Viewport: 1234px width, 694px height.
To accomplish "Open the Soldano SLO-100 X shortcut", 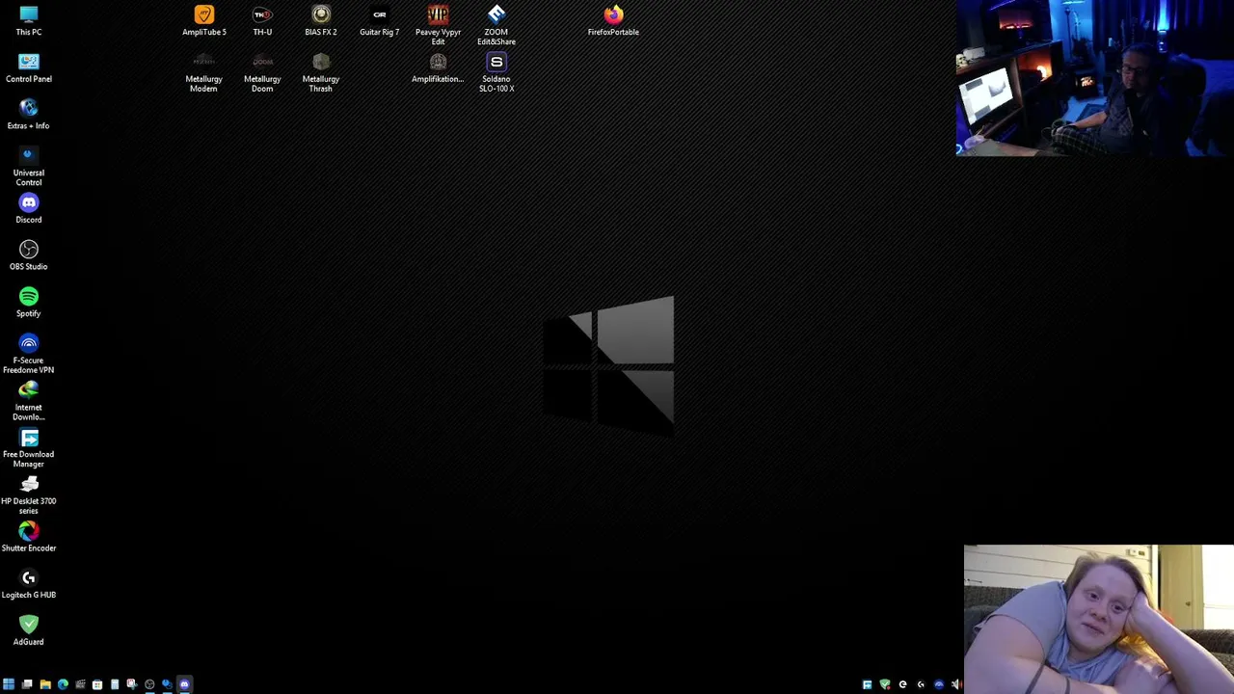I will [496, 72].
